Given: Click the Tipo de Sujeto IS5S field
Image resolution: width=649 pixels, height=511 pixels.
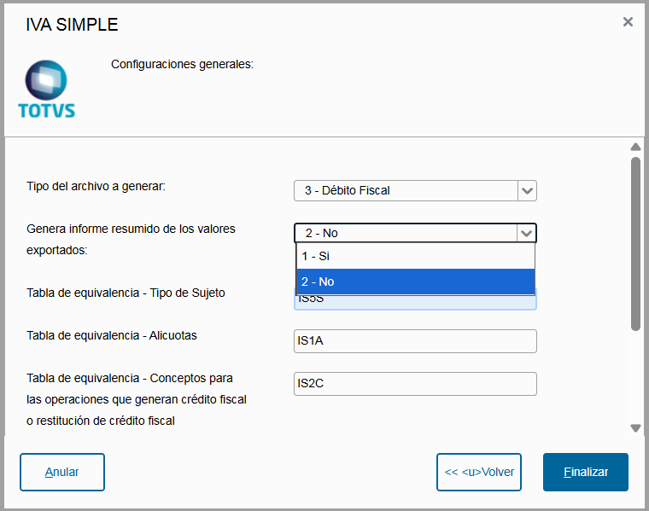Looking at the screenshot, I should click(x=415, y=302).
